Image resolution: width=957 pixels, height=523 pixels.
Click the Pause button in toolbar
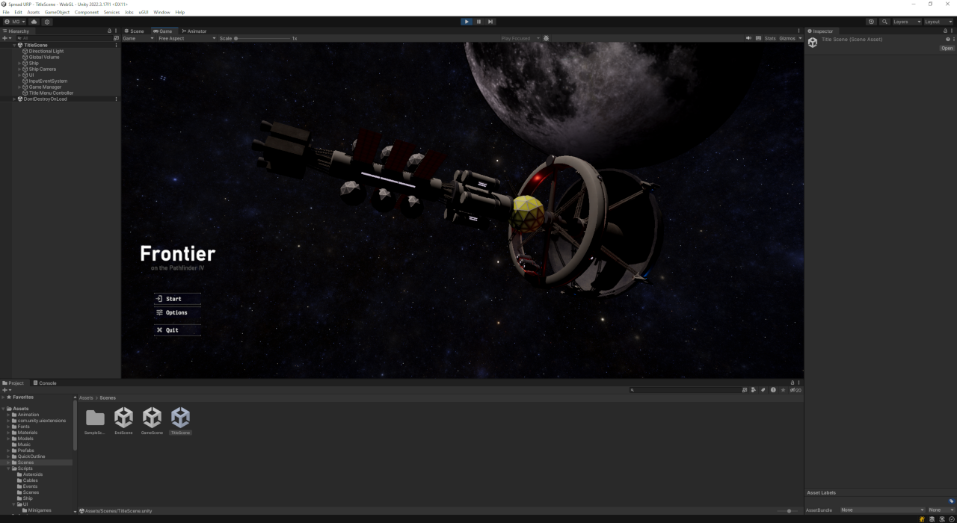pos(478,22)
